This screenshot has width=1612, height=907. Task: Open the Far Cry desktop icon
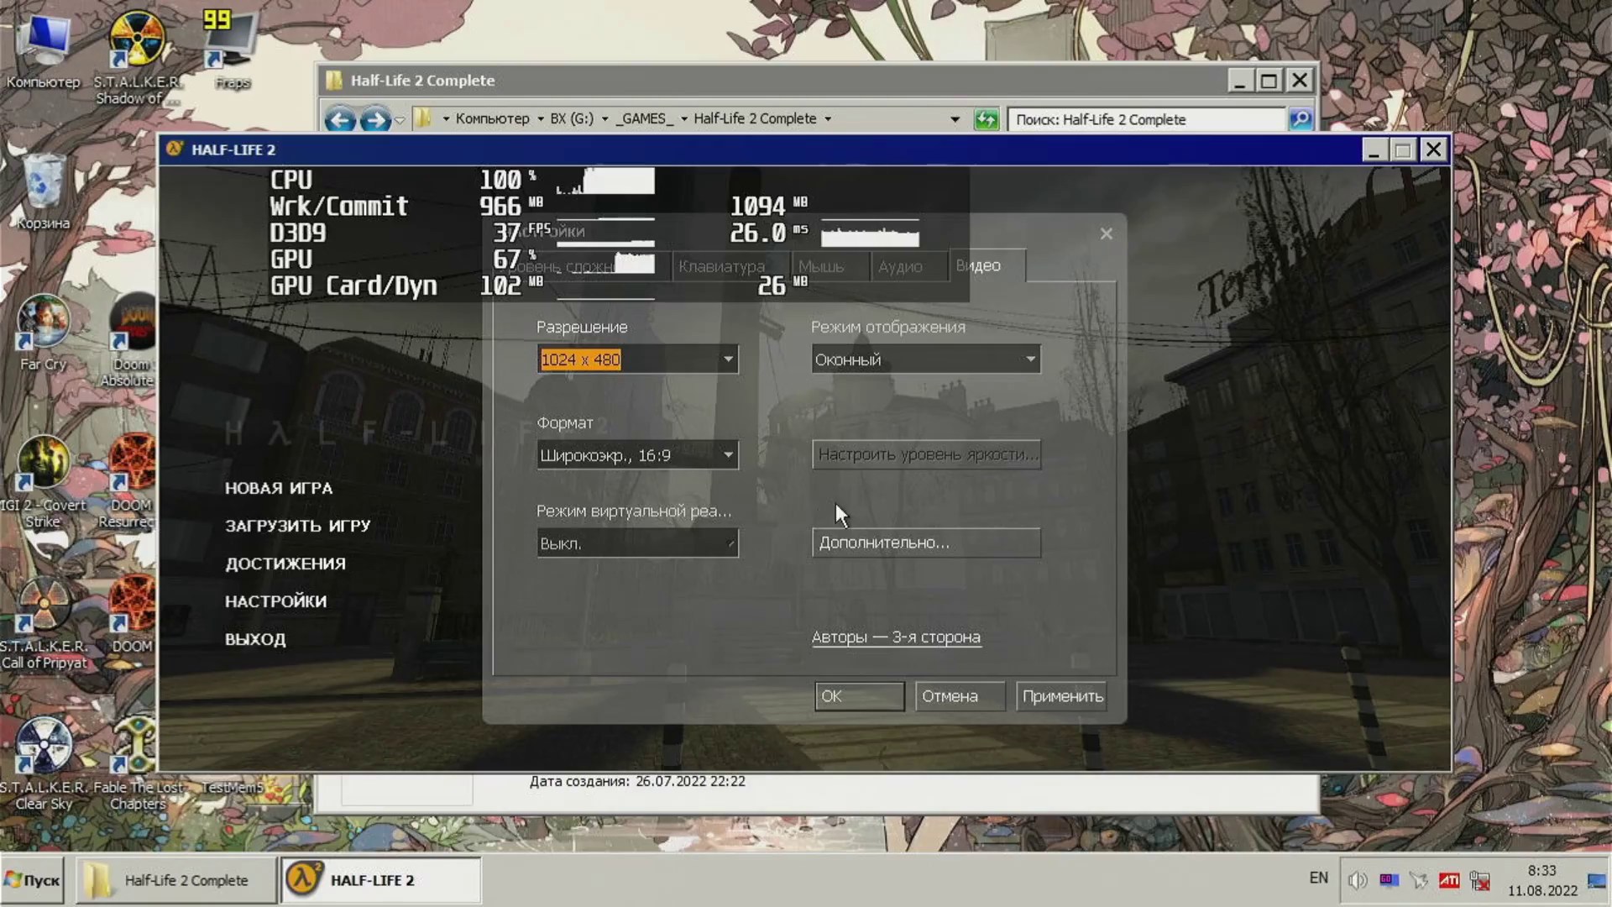coord(43,323)
